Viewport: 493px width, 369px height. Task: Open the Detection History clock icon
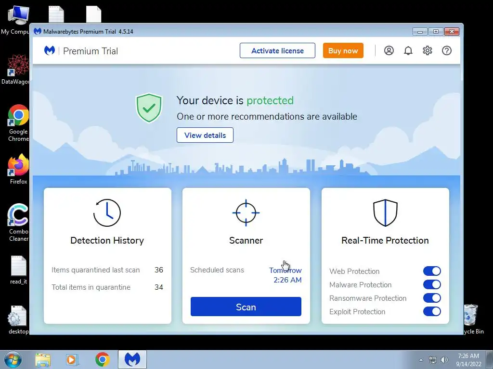(107, 213)
